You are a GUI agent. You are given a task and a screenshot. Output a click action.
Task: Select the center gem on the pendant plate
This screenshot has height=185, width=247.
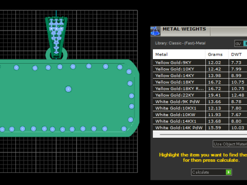(68, 89)
